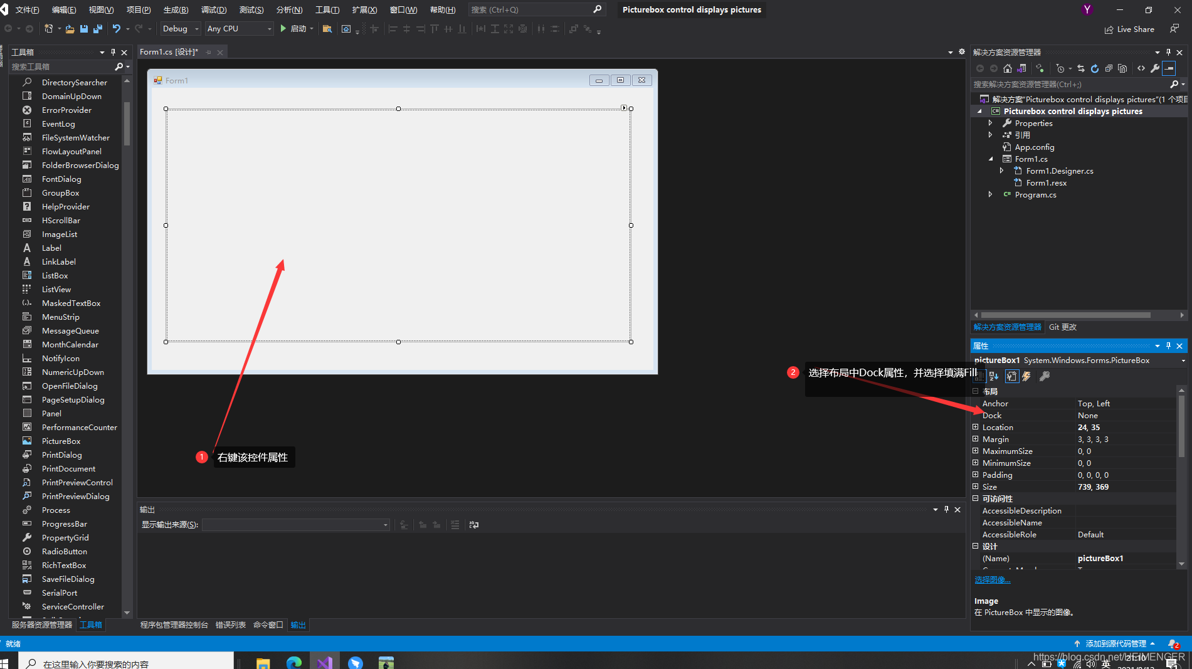
Task: Open output source combo box
Action: (296, 525)
